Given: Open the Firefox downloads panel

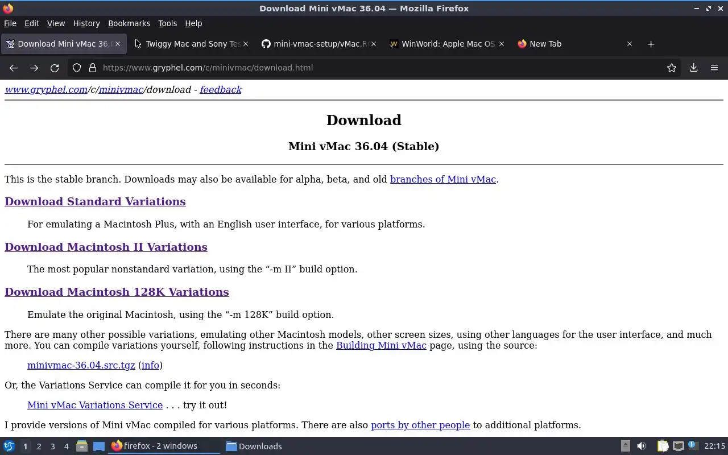Looking at the screenshot, I should (x=693, y=68).
